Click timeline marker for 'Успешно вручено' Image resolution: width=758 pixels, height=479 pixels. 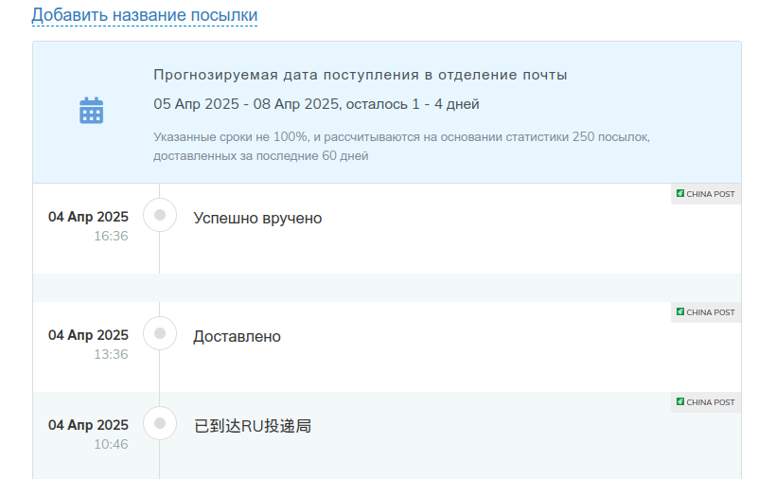160,215
